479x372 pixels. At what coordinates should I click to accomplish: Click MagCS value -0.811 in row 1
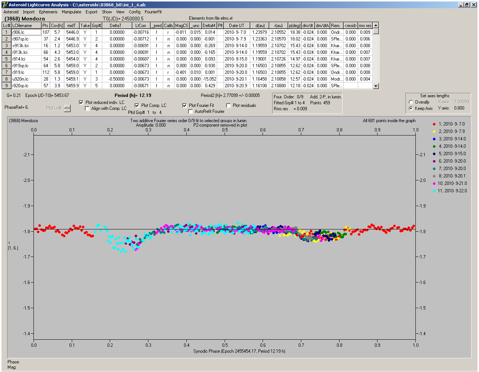pyautogui.click(x=181, y=32)
